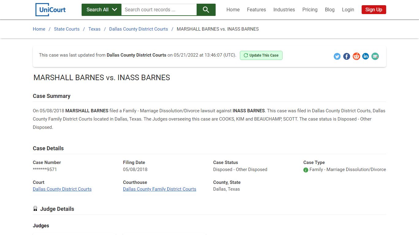The height and width of the screenshot is (235, 419).
Task: Click the Case Type info icon
Action: pyautogui.click(x=306, y=170)
